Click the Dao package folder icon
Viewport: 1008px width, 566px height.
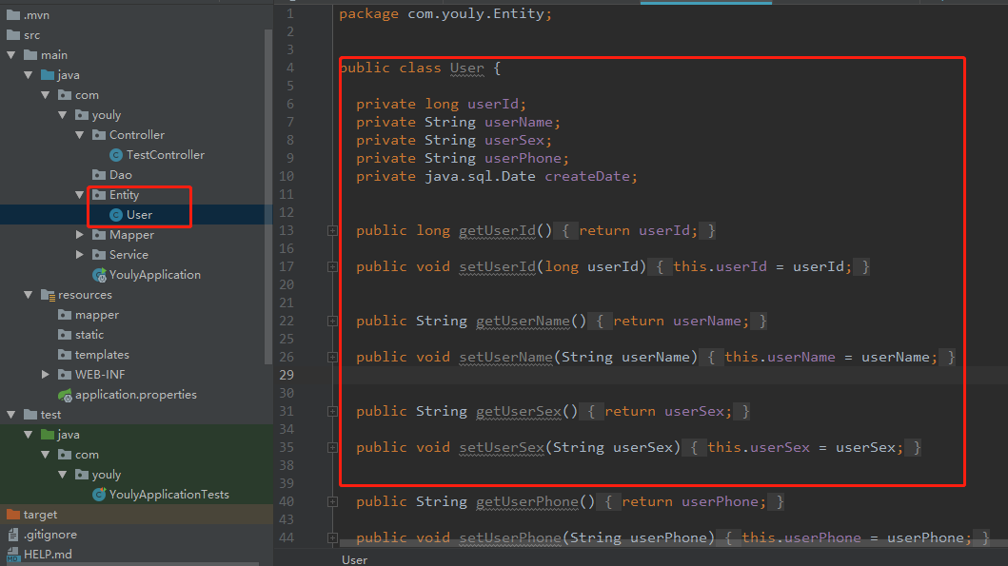click(x=99, y=175)
